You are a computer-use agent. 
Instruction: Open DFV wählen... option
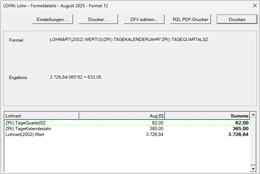coord(144,19)
